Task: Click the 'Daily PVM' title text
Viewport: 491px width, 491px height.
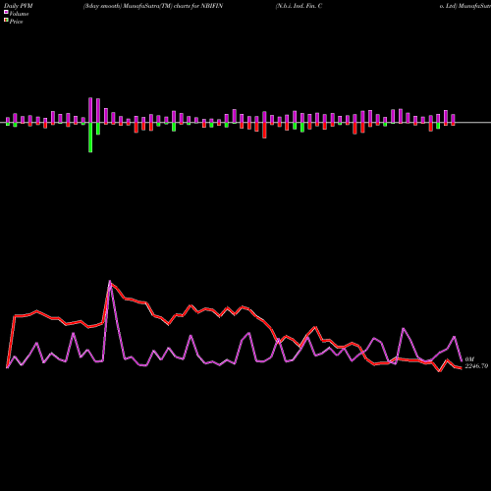Action: coord(19,6)
